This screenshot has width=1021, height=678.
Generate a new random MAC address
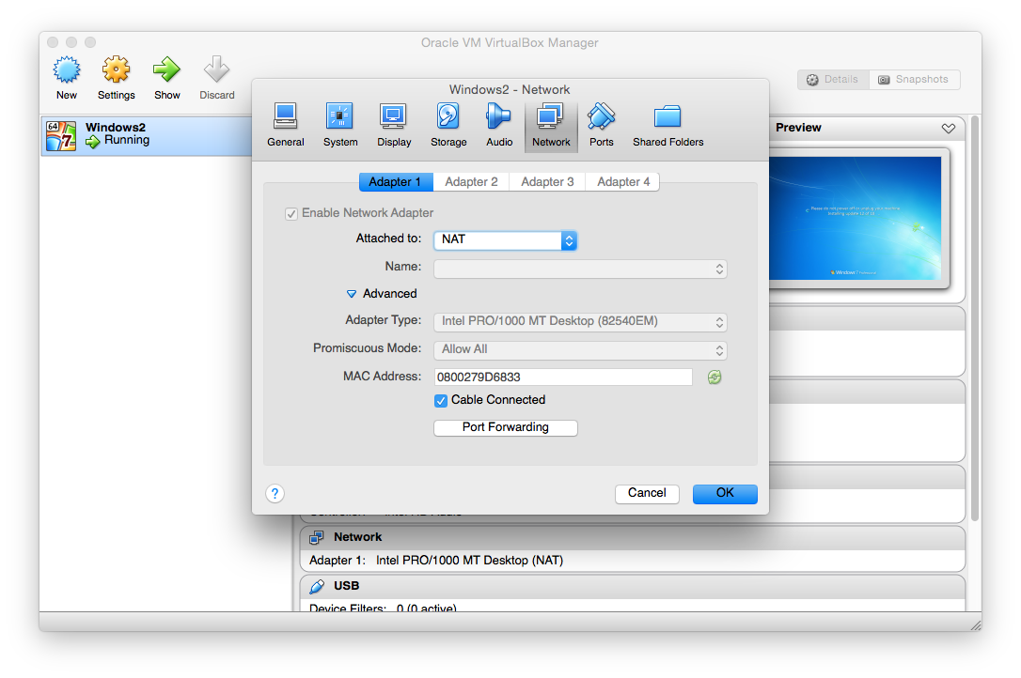(x=715, y=377)
